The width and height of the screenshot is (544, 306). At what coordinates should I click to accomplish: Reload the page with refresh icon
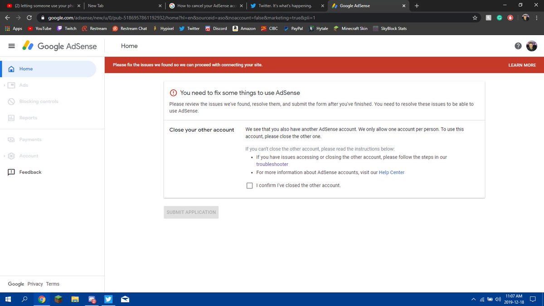coord(29,18)
